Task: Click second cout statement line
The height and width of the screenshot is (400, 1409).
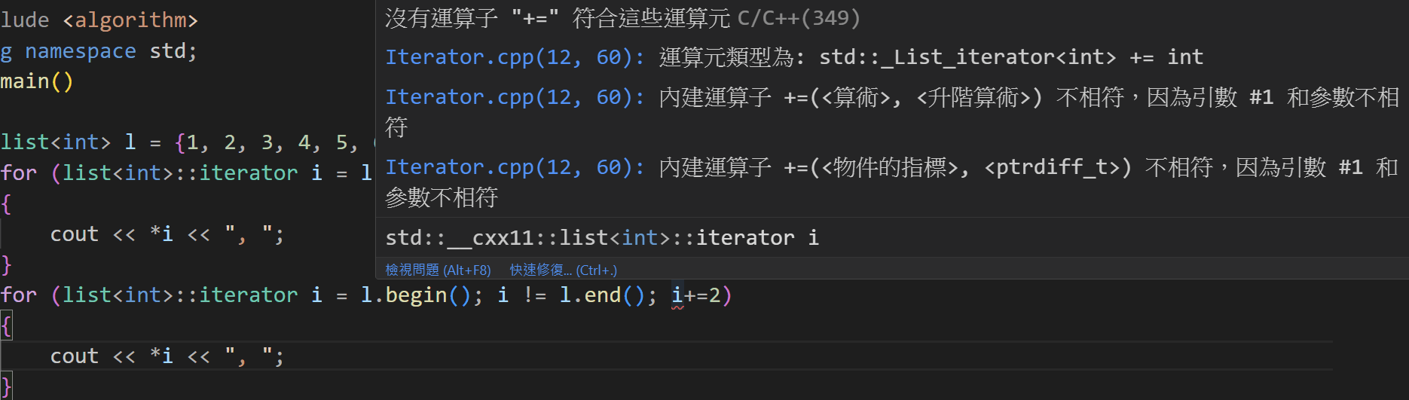Action: pyautogui.click(x=167, y=356)
